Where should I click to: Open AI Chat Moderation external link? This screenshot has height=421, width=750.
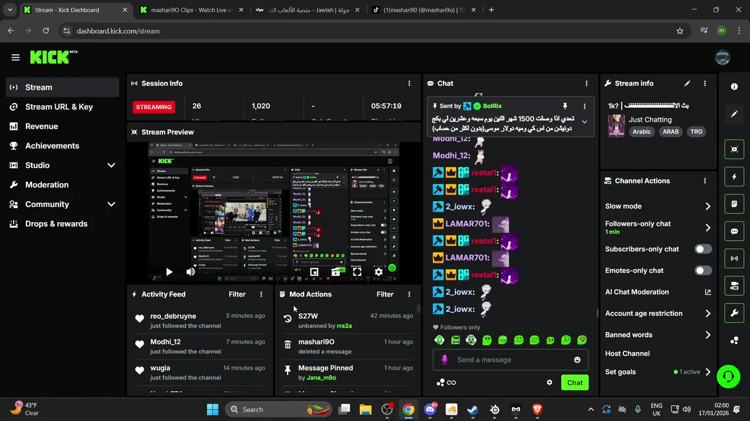pyautogui.click(x=708, y=292)
